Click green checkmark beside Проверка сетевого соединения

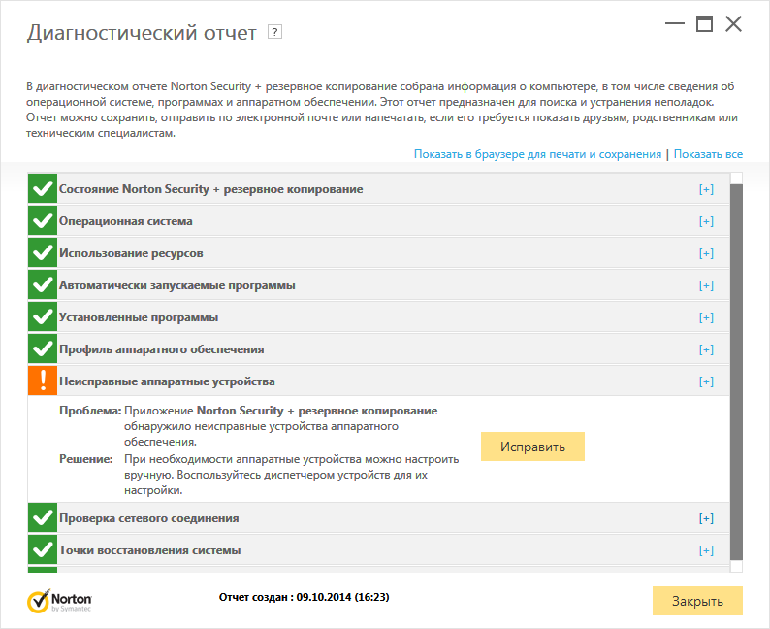click(x=43, y=518)
